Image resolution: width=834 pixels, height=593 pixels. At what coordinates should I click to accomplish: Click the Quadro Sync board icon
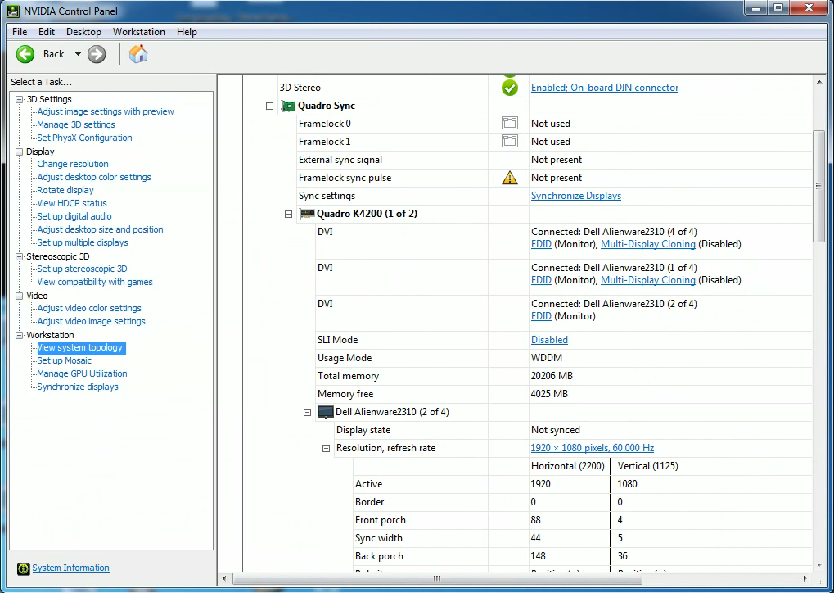[x=288, y=106]
